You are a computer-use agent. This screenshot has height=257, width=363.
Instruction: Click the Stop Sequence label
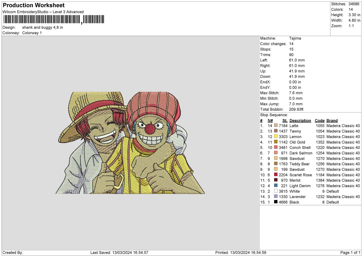(x=274, y=115)
